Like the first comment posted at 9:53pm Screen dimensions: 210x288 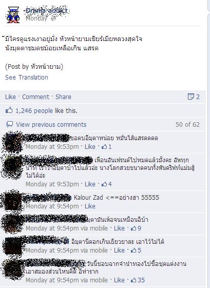[90, 147]
